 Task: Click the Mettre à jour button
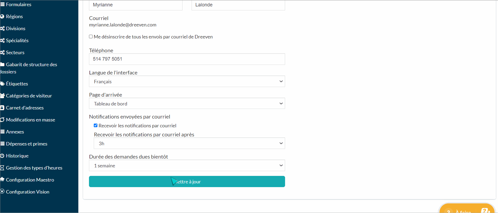187,182
